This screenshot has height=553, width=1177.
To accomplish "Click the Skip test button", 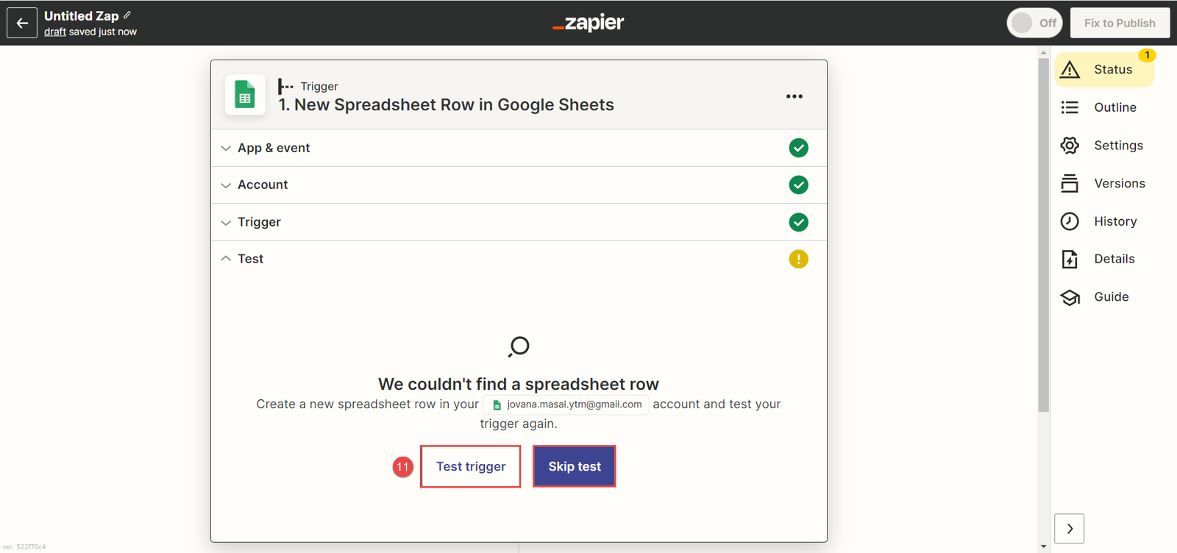I will [575, 466].
